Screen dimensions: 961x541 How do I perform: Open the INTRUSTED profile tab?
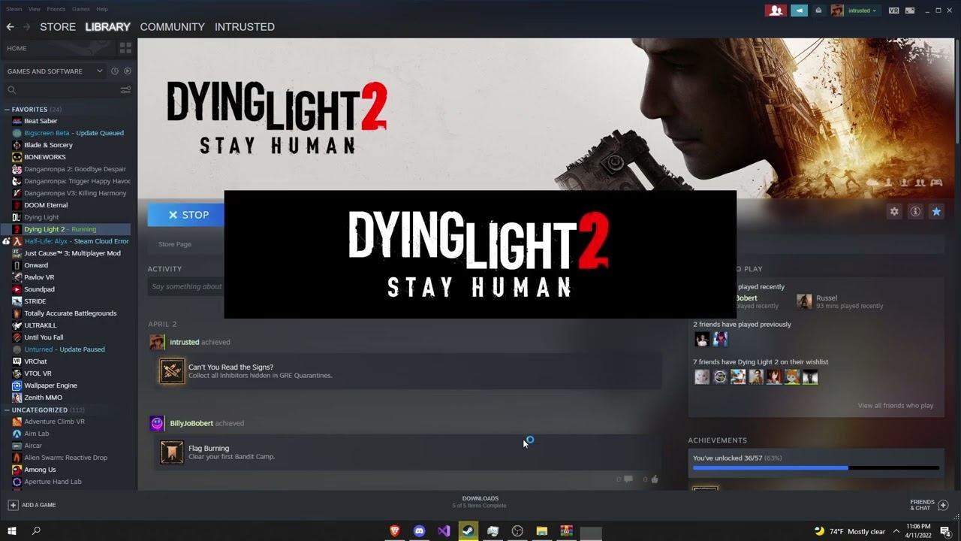click(245, 27)
